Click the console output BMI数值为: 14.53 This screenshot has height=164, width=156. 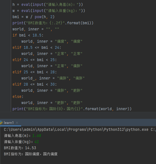[x=20, y=148]
